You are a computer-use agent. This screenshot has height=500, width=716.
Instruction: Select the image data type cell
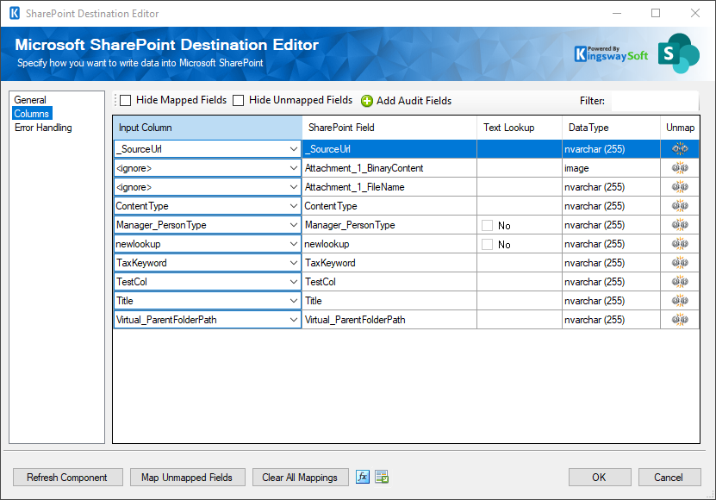(611, 168)
